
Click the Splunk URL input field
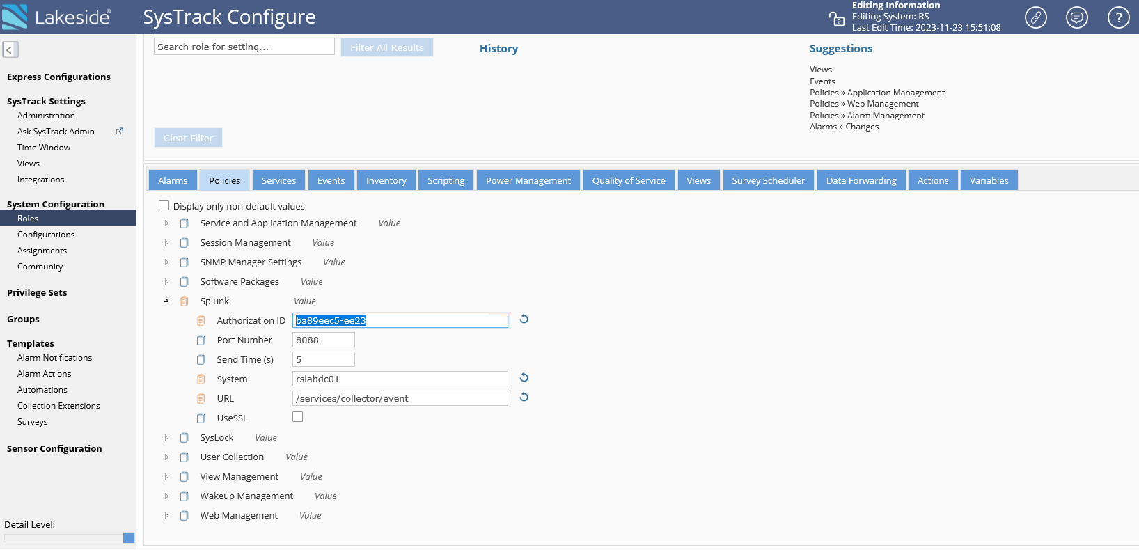point(400,398)
